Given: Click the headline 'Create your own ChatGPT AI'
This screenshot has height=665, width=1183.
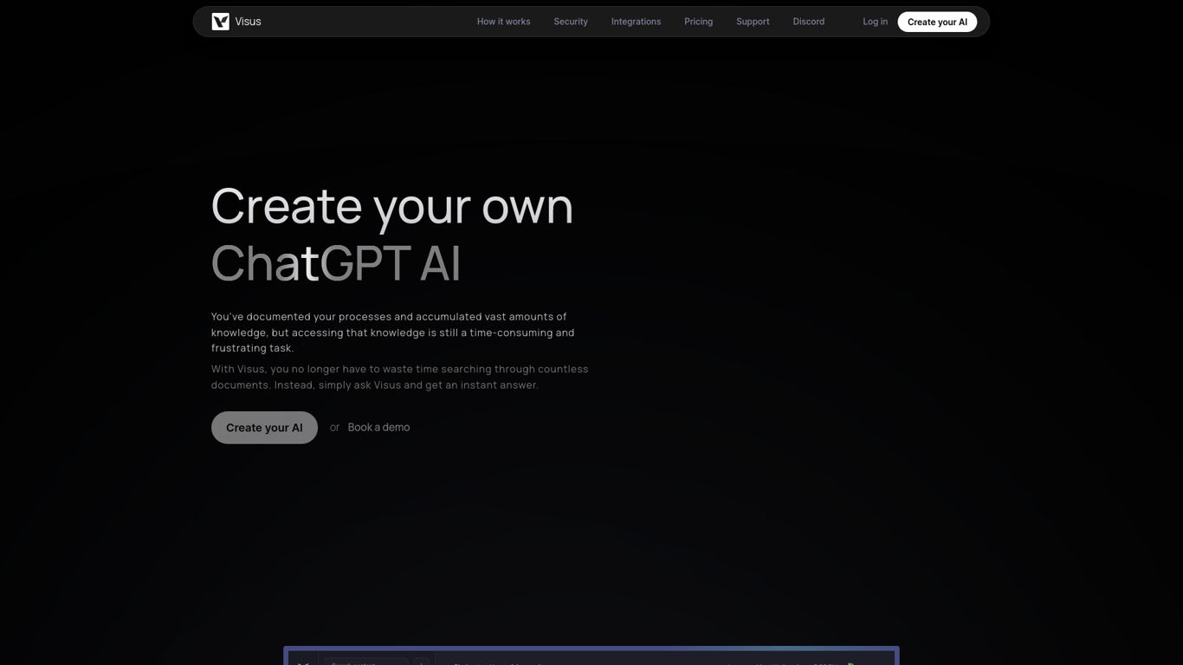Looking at the screenshot, I should pos(392,234).
